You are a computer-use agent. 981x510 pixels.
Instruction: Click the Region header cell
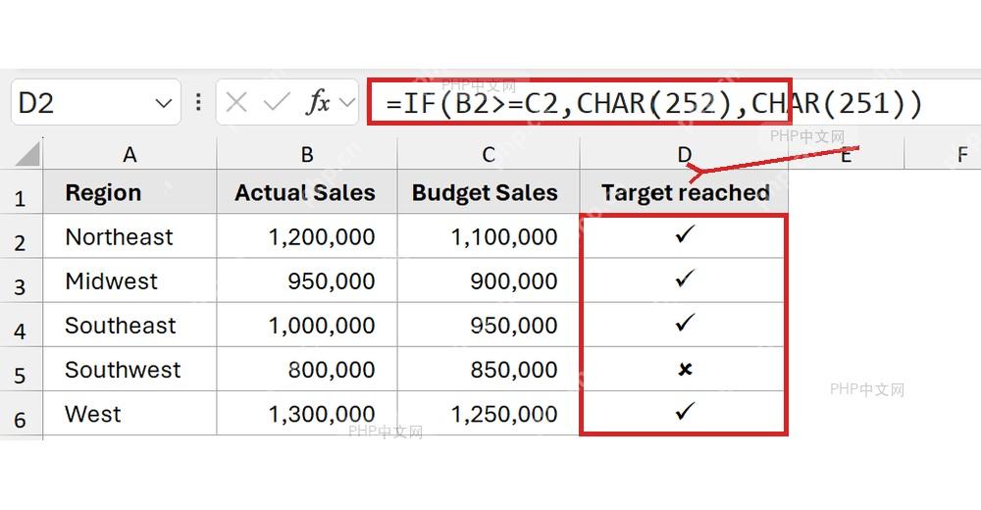(129, 192)
